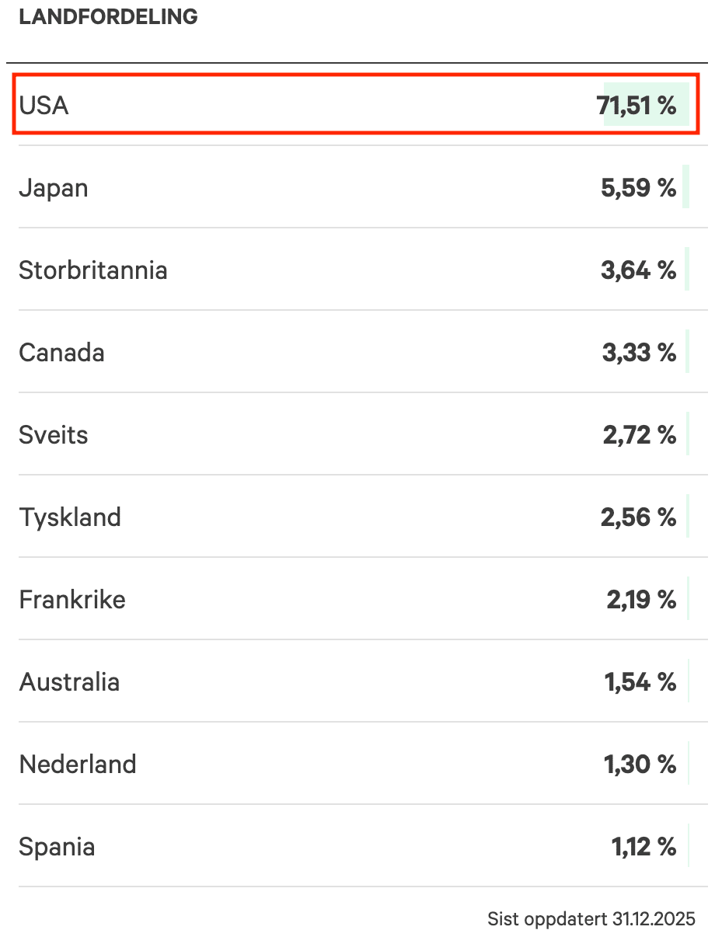Click the 2,19 % Frankrike value
715x937 pixels.
click(641, 600)
